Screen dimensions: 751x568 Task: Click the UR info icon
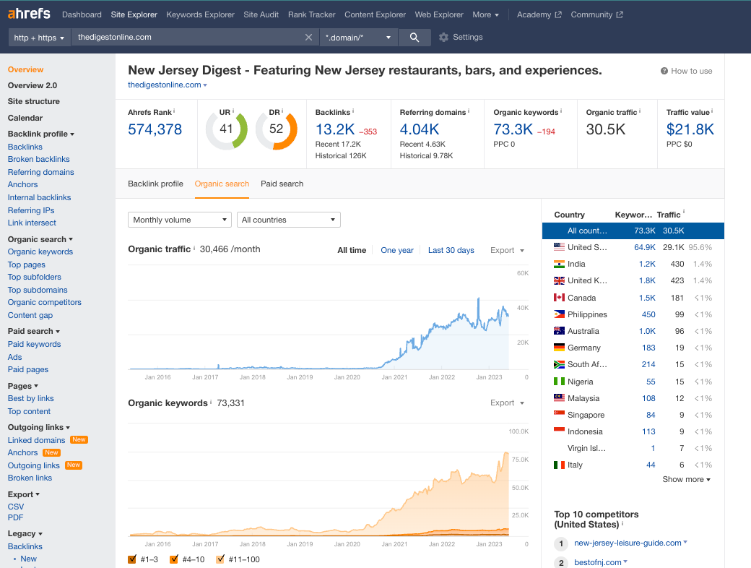coord(233,111)
